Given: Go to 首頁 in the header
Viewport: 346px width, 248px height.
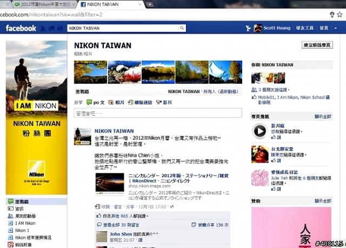Looking at the screenshot, I should coord(324,28).
